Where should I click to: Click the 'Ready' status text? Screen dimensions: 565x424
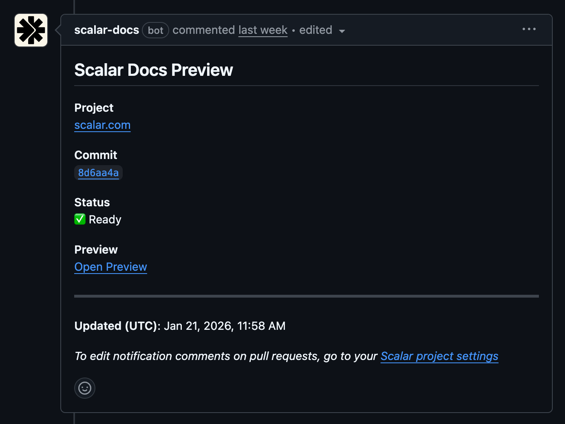click(x=105, y=220)
